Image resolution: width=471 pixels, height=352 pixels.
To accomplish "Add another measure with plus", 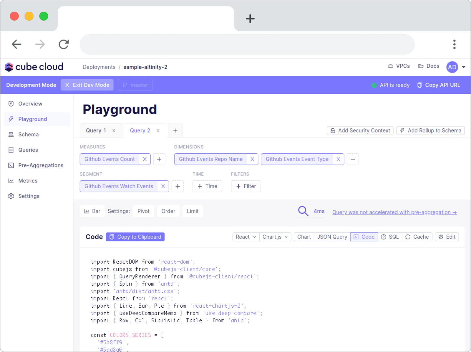I will (x=159, y=159).
